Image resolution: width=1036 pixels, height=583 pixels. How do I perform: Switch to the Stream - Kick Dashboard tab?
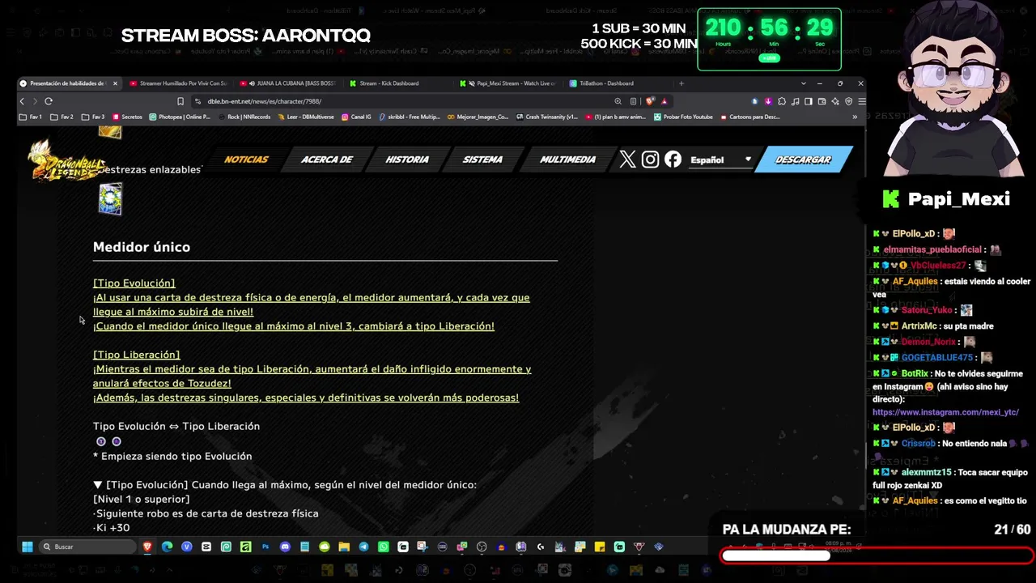pyautogui.click(x=399, y=83)
